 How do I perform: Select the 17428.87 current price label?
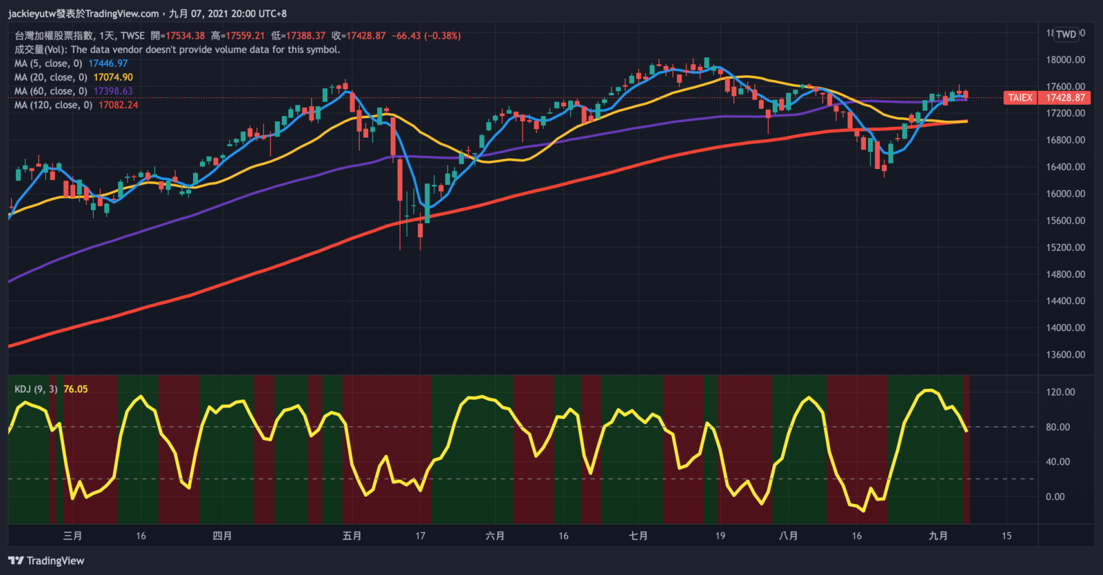click(1065, 98)
